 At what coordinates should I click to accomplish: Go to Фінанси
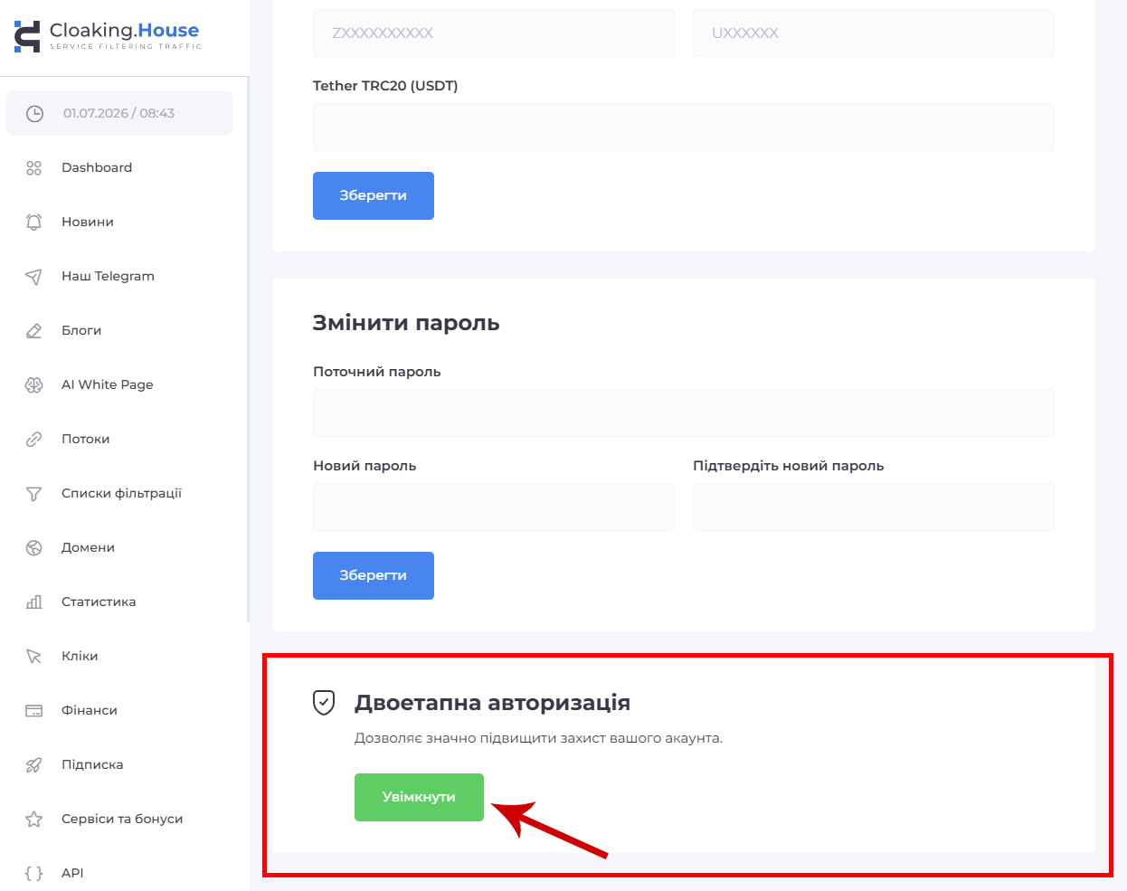click(90, 710)
